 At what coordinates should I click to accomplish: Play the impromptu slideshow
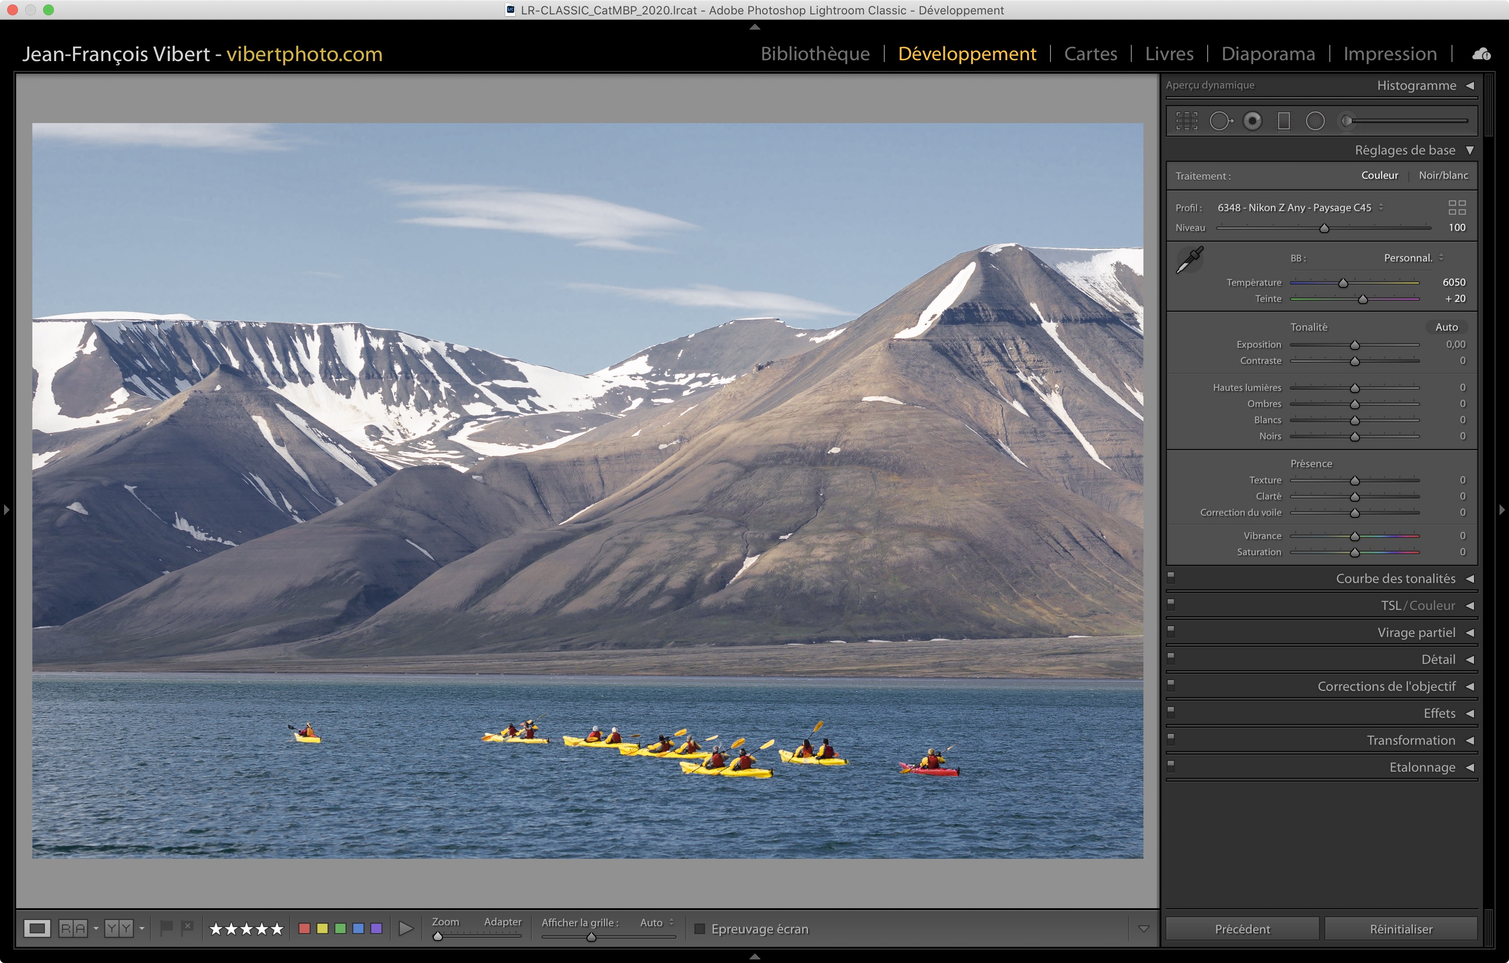(x=406, y=928)
